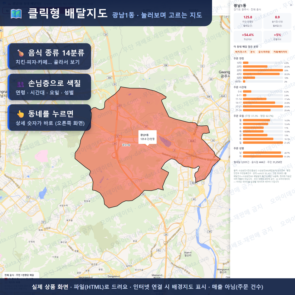Select the 분식 category chip
This screenshot has width=295, height=295.
(x=252, y=52)
